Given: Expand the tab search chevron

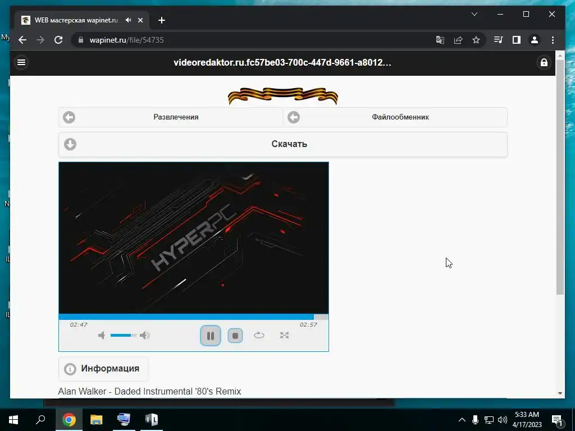Looking at the screenshot, I should pos(474,14).
